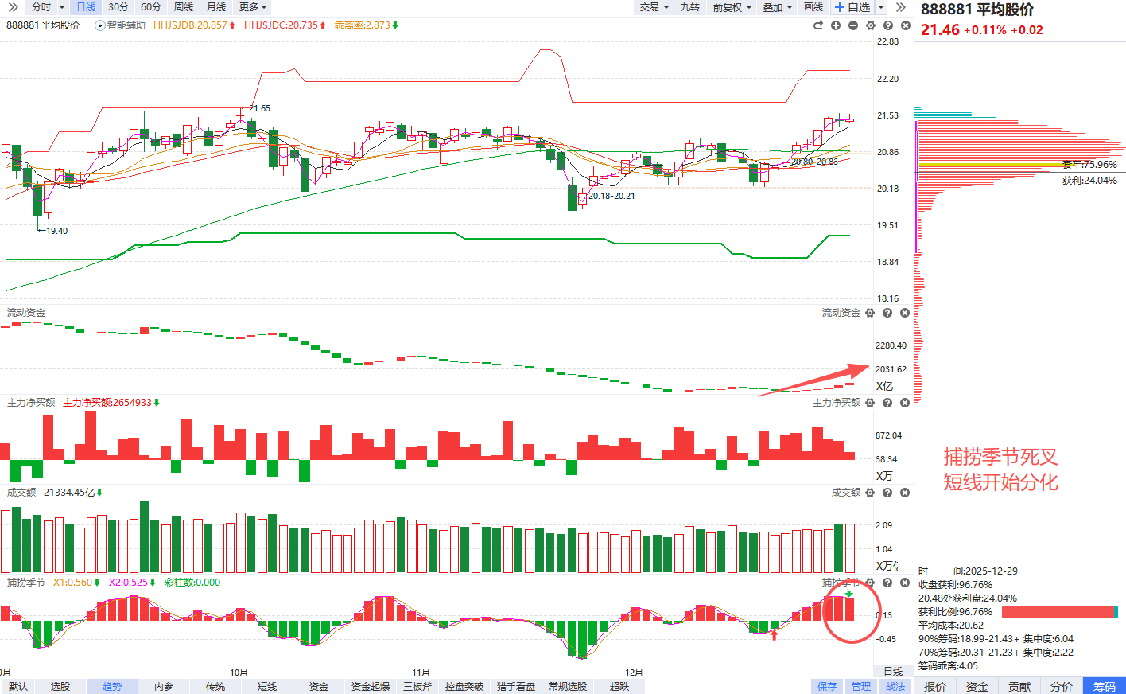Open the 前复权 adjustment dropdown

point(732,7)
